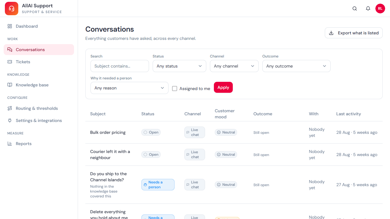Click the Last activity column header
The image size is (390, 219).
(x=349, y=114)
